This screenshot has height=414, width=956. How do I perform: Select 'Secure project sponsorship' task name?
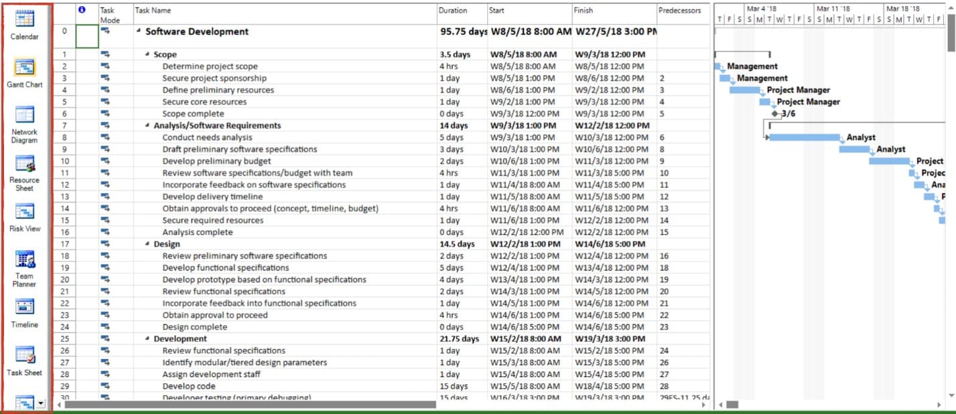coord(214,78)
